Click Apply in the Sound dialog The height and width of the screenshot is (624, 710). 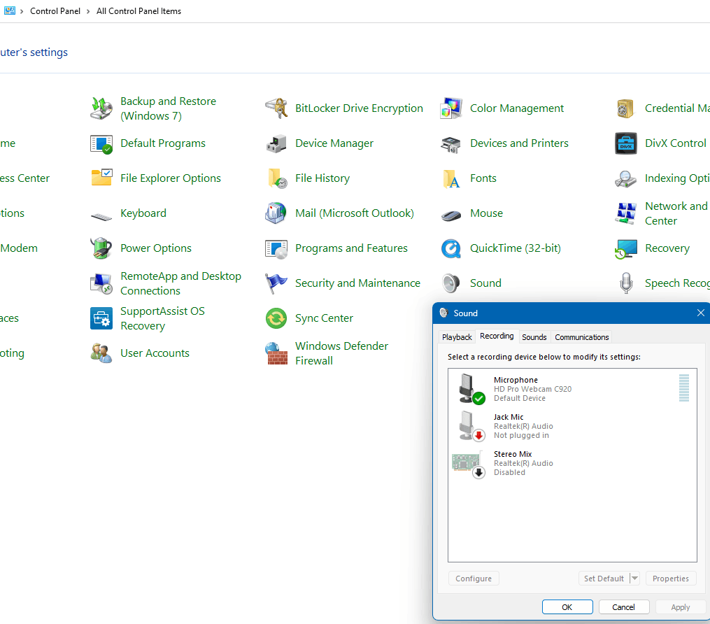(679, 607)
